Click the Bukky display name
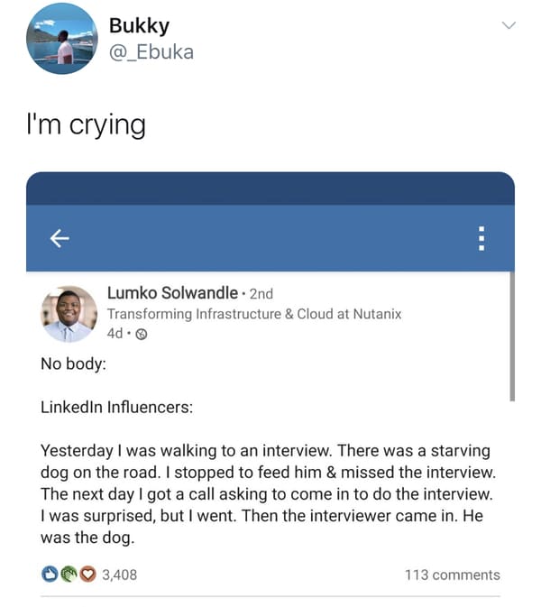Viewport: 541px width, 607px height. [140, 25]
